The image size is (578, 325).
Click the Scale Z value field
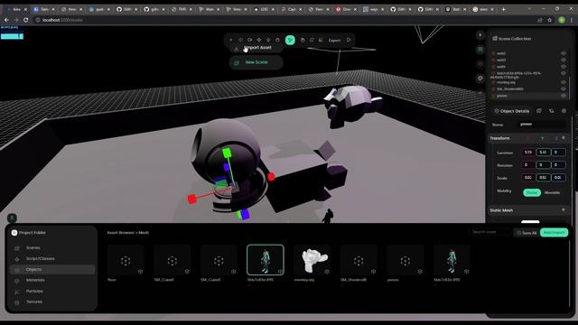(x=558, y=177)
